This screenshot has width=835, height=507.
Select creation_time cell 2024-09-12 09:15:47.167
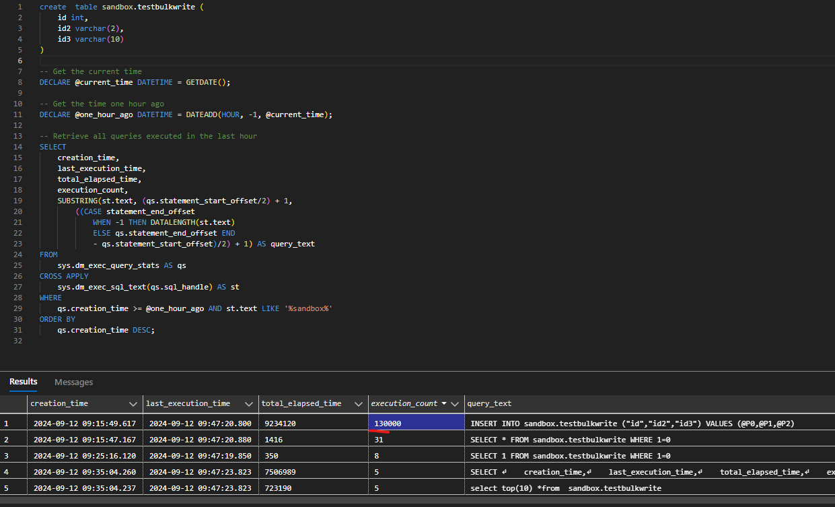click(x=85, y=440)
